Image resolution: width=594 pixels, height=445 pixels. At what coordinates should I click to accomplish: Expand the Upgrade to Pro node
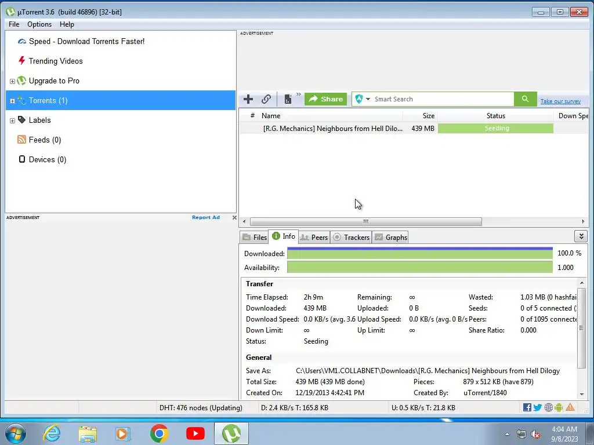pyautogui.click(x=12, y=81)
